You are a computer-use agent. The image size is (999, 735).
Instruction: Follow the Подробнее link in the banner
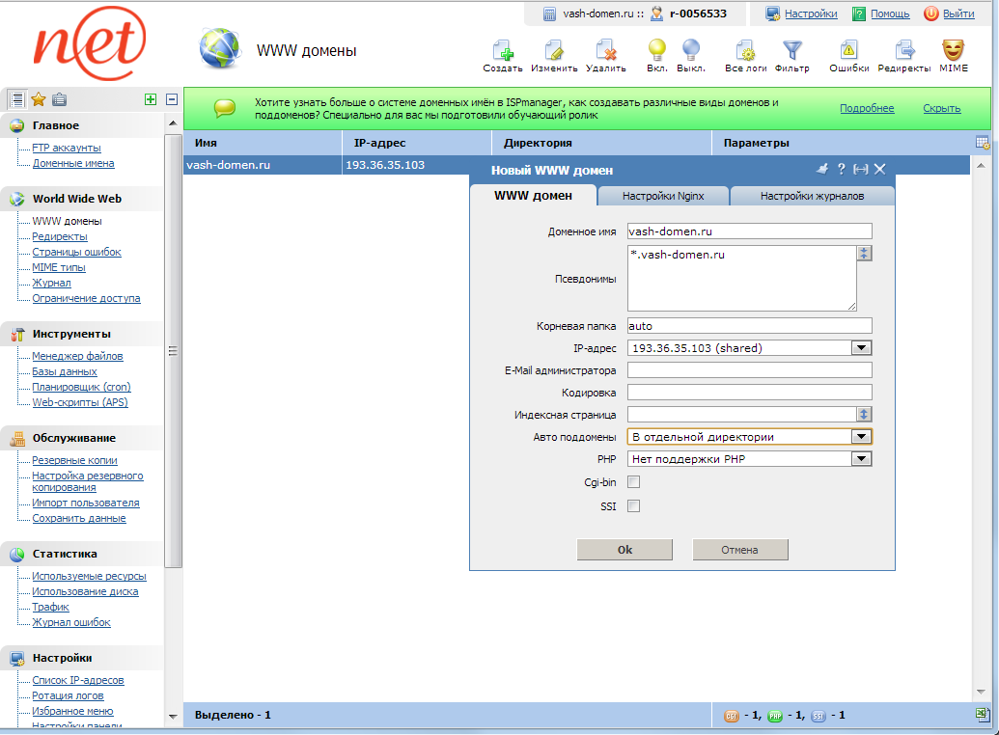point(866,108)
